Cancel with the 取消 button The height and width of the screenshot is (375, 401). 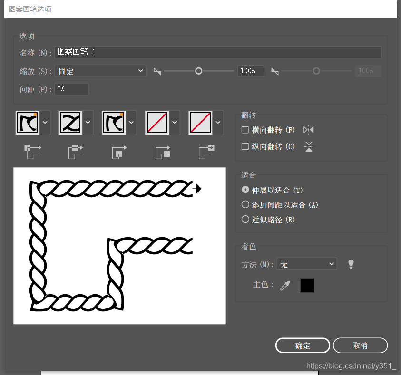coord(361,346)
